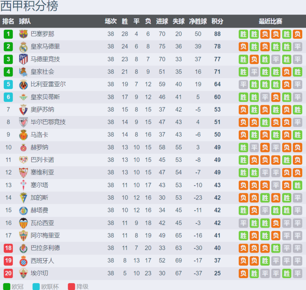This screenshot has width=306, height=290.
Task: Click the 西班牙人 team crest
Action: click(x=23, y=261)
